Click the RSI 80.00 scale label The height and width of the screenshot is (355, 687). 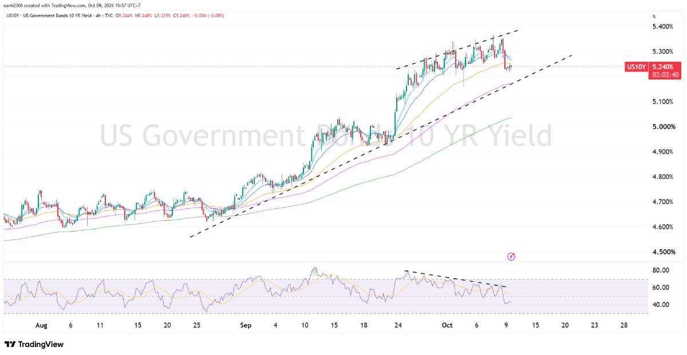tap(662, 270)
